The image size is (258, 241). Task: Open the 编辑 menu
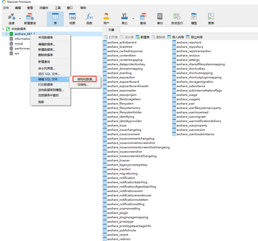[18, 8]
